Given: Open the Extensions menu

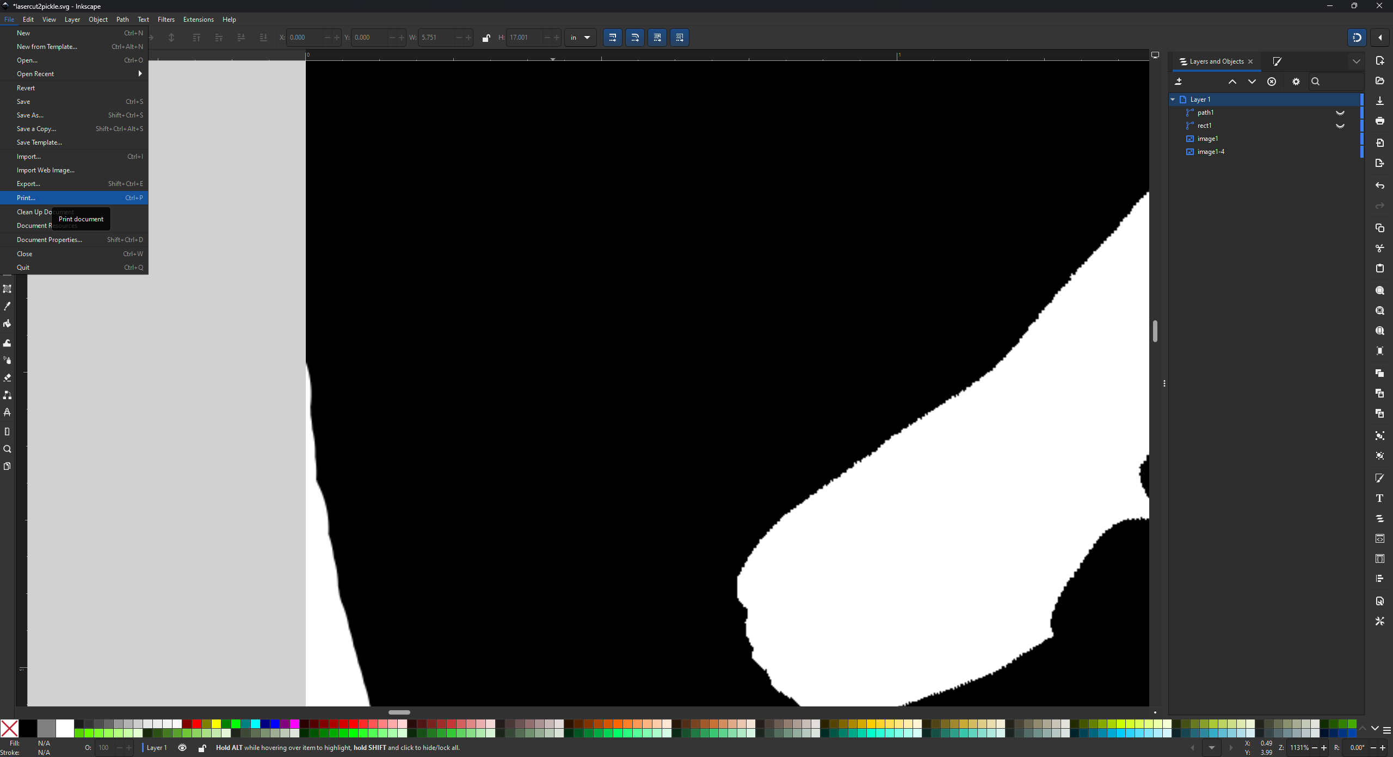Looking at the screenshot, I should tap(198, 20).
